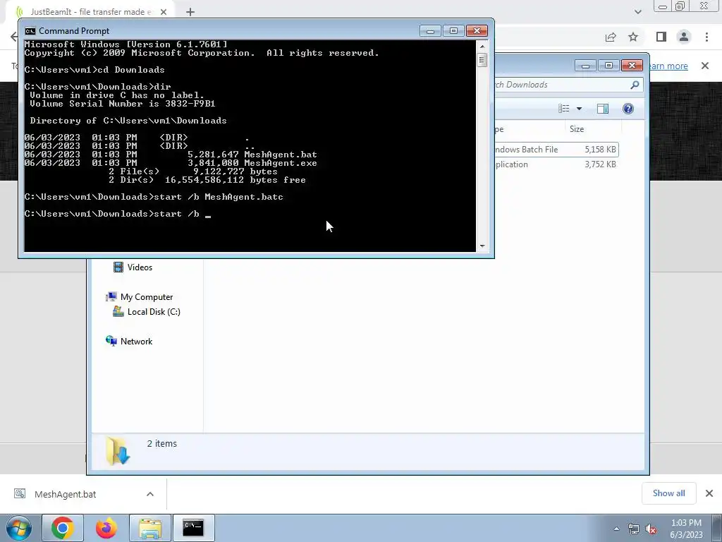722x542 pixels.
Task: Open view options dropdown arrow in Explorer
Action: point(580,109)
